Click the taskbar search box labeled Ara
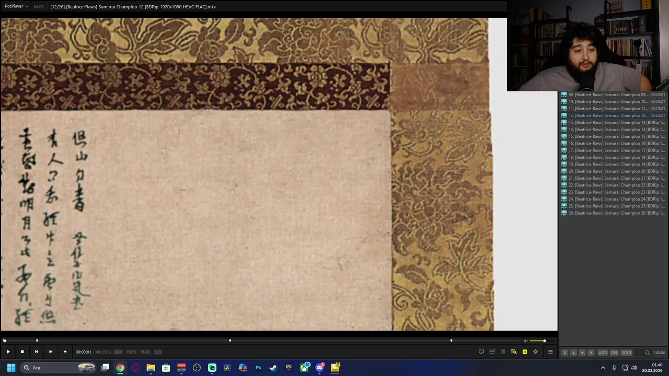 tap(59, 368)
